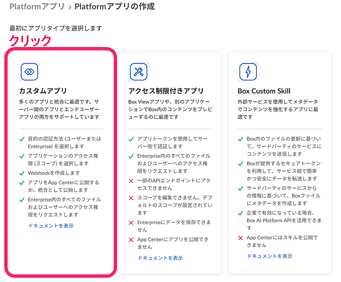Viewport: 341px width, 282px height.
Task: Click text スコープを編集できません。デフォルトのスコープ
Action: (x=175, y=205)
